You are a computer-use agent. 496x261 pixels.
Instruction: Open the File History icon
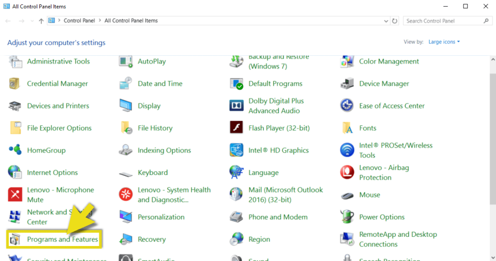[126, 128]
